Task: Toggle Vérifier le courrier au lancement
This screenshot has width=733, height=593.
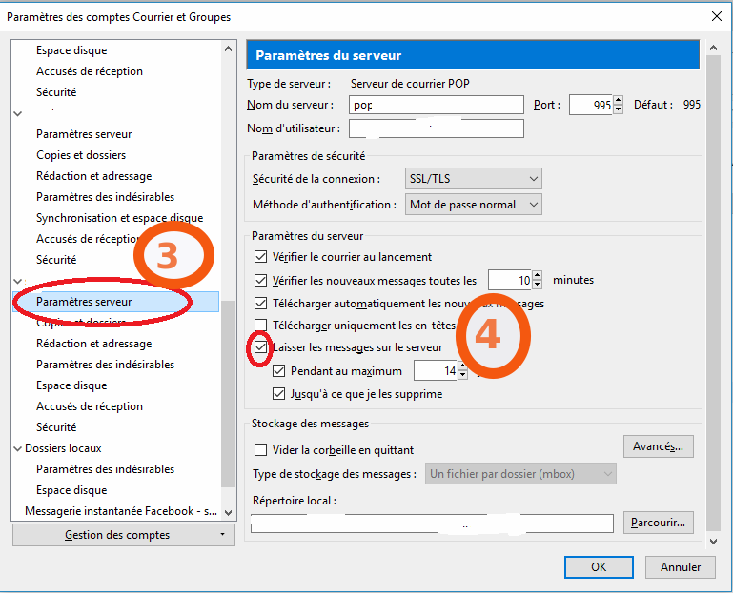Action: click(261, 257)
